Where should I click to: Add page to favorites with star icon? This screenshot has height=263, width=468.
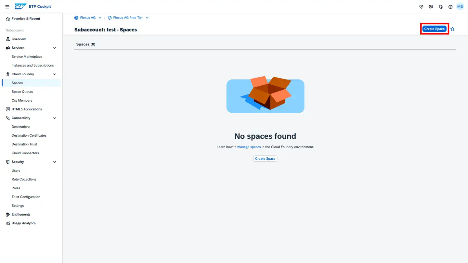tap(452, 29)
